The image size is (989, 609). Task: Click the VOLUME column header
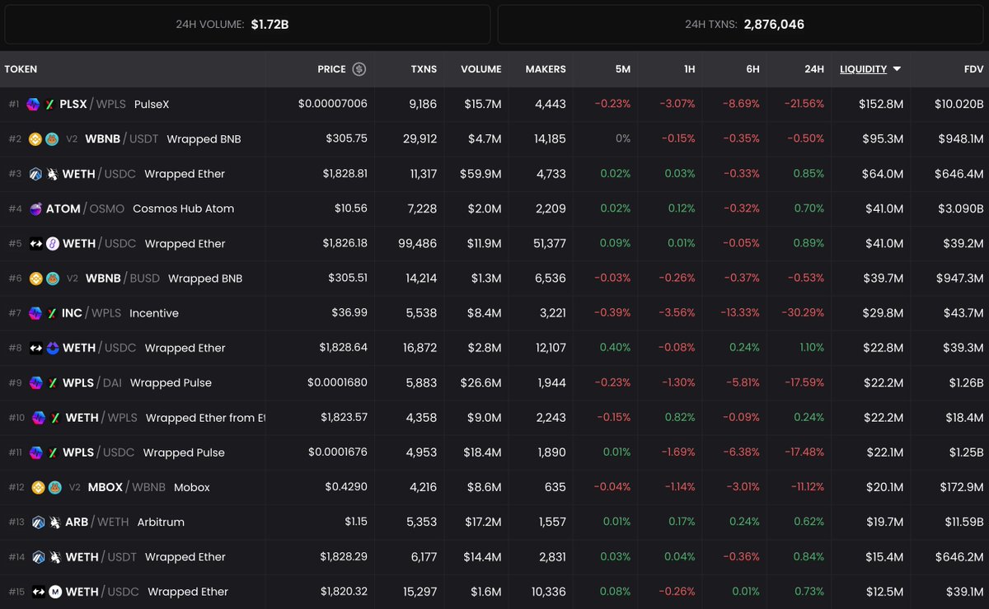pyautogui.click(x=482, y=69)
